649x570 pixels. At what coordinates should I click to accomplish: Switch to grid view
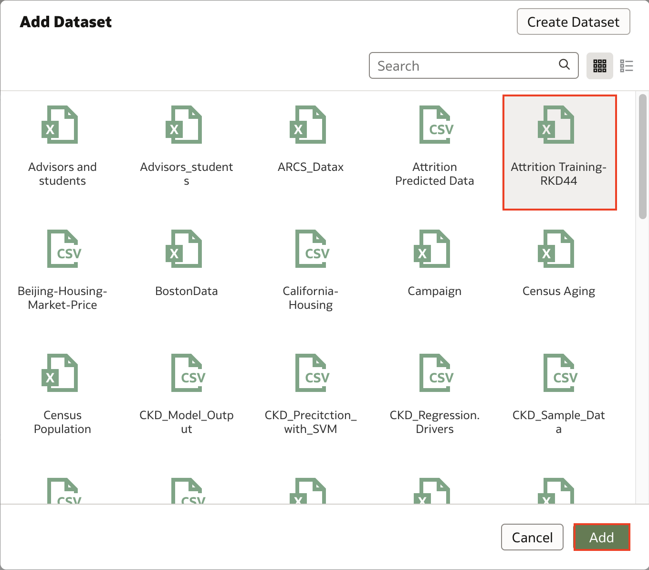599,66
